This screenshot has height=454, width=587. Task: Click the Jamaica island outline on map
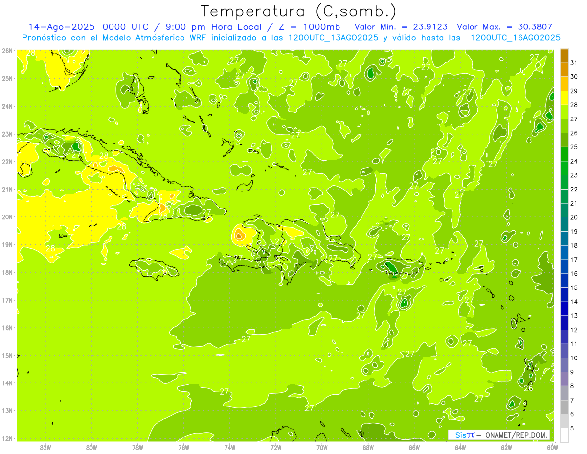pos(155,269)
